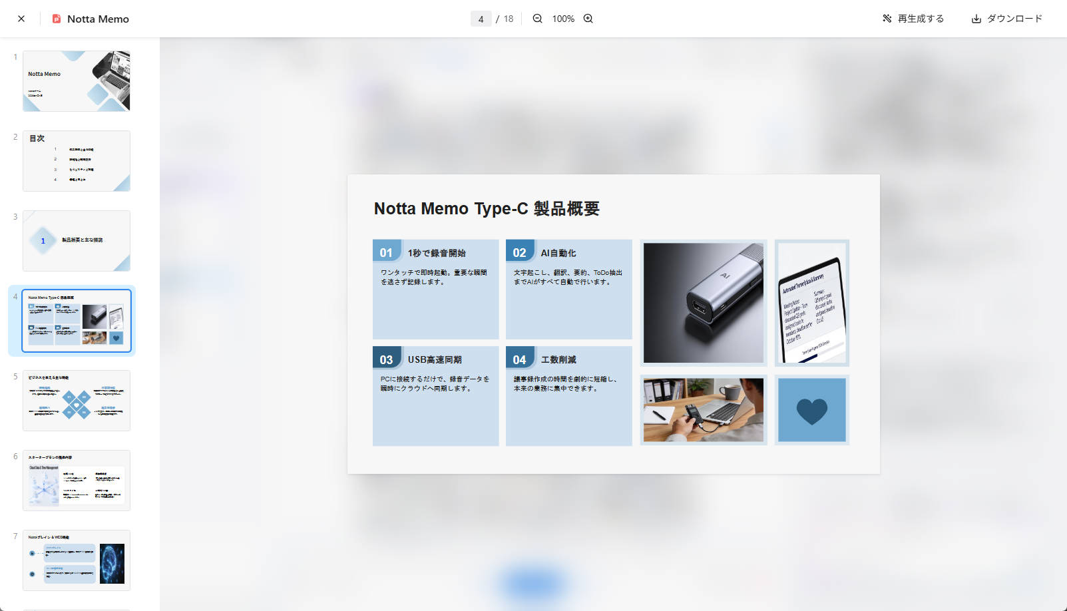The width and height of the screenshot is (1067, 611).
Task: Open slide 7 brain image thumbnail
Action: pos(77,560)
